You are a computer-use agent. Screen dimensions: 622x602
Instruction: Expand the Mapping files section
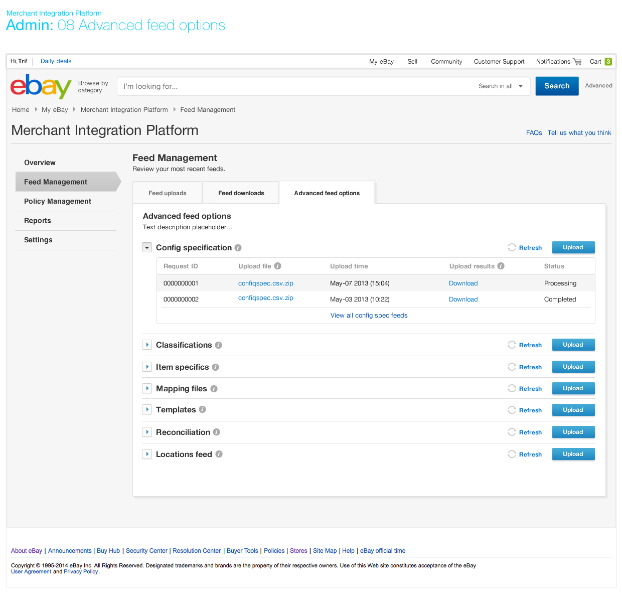(x=147, y=388)
